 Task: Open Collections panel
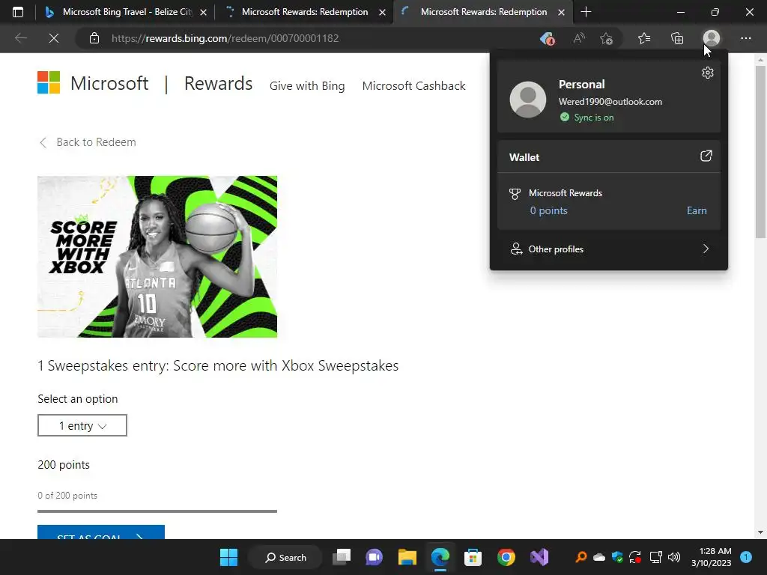pyautogui.click(x=677, y=38)
